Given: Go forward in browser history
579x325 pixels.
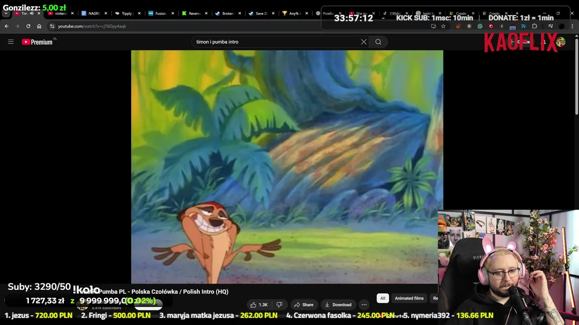Looking at the screenshot, I should coord(17,26).
